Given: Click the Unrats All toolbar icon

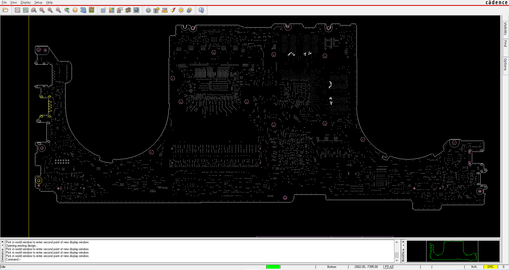Looking at the screenshot, I should point(18,10).
